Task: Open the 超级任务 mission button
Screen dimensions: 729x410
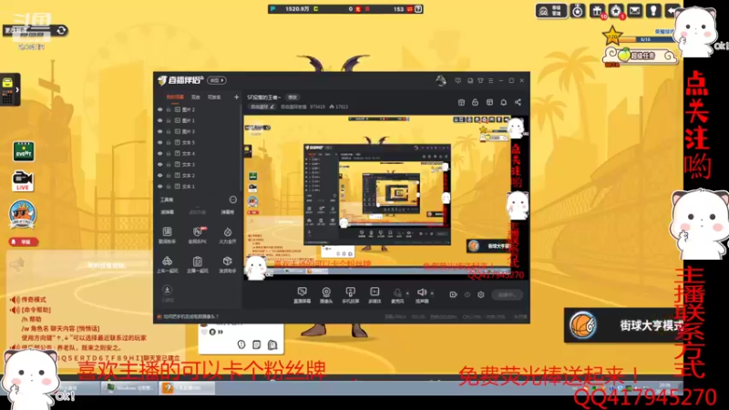Action: [x=641, y=56]
